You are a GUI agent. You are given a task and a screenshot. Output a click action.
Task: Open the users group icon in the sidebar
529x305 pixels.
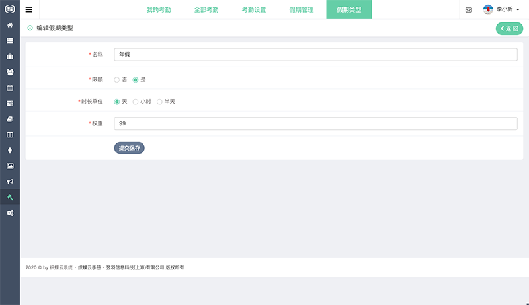[10, 72]
